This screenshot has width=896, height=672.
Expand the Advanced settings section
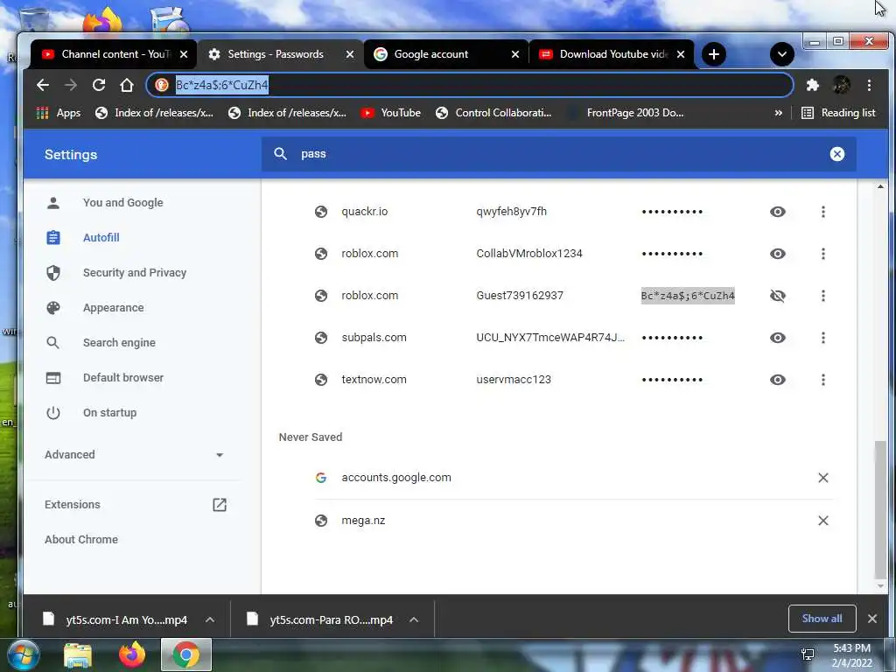(134, 455)
